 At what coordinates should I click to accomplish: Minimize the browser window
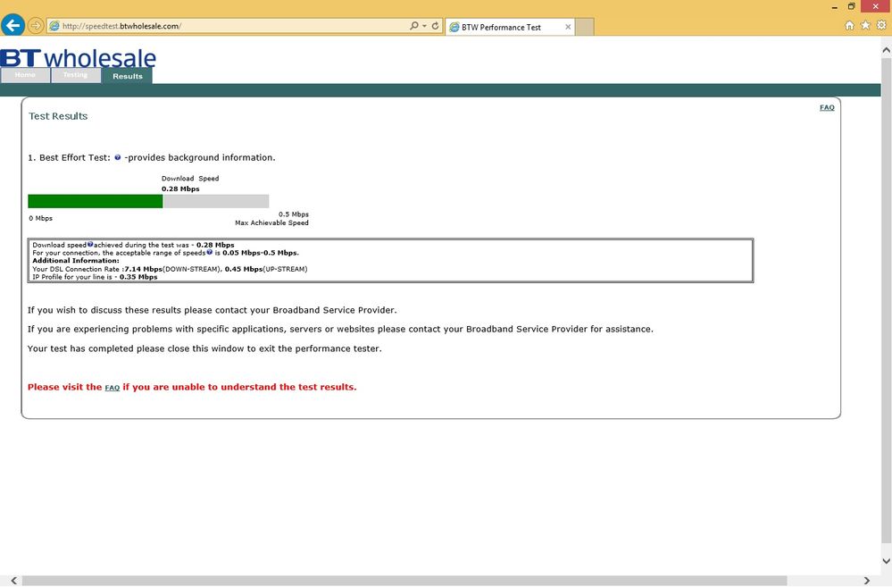coord(835,7)
